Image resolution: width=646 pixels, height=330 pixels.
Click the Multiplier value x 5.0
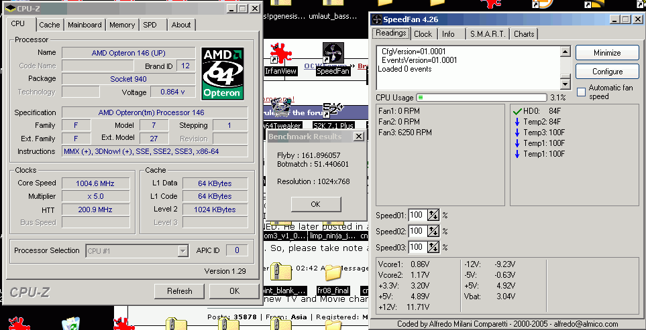95,196
